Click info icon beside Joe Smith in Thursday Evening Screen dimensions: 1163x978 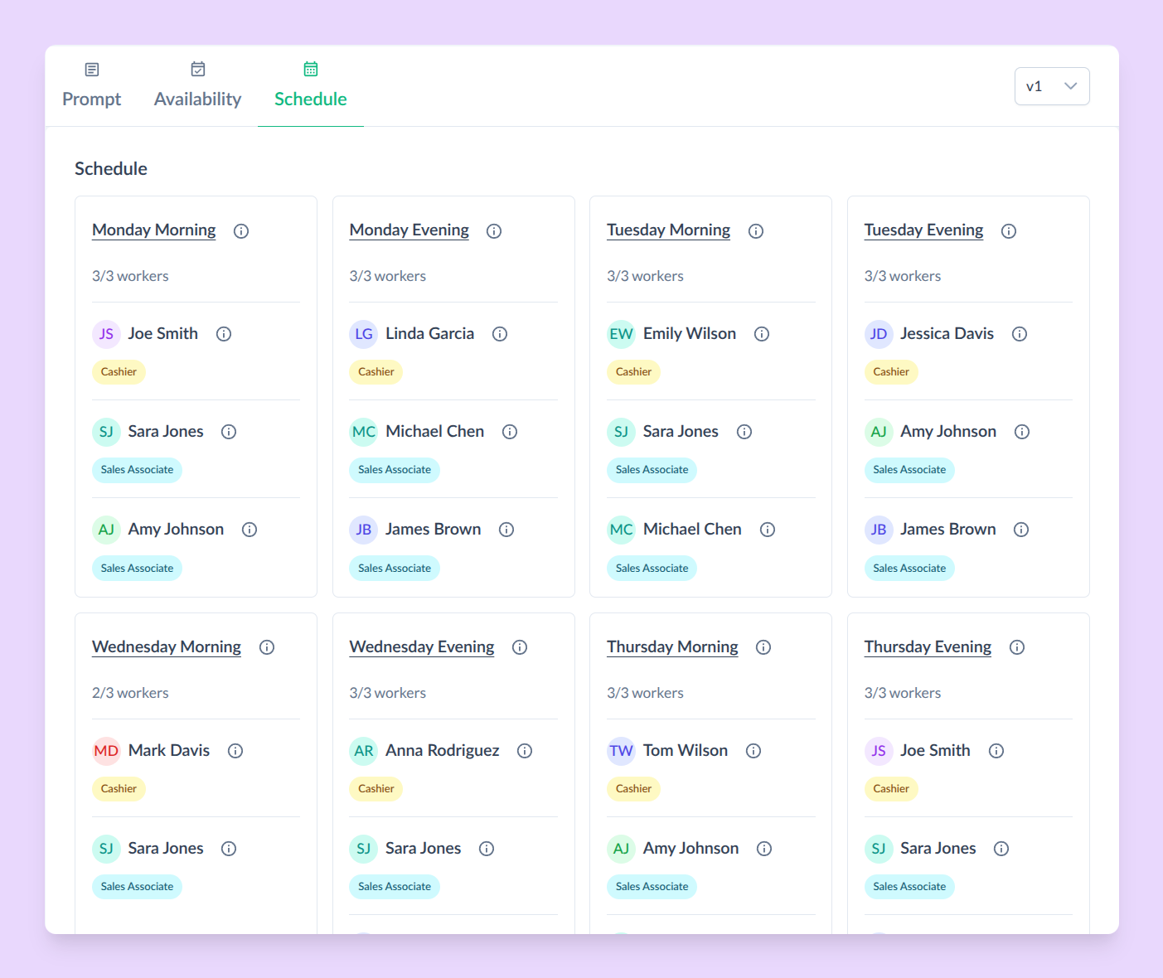click(996, 751)
